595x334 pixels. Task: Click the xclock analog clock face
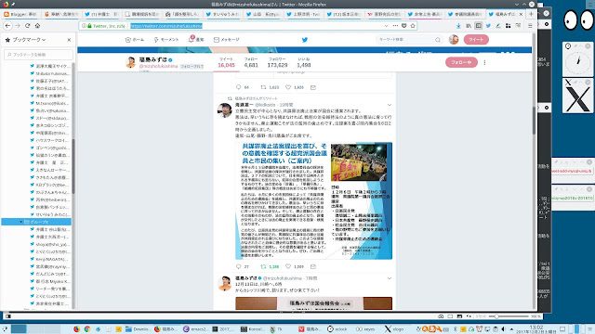point(577,62)
